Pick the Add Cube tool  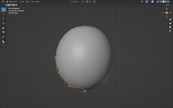[x=4, y=46]
